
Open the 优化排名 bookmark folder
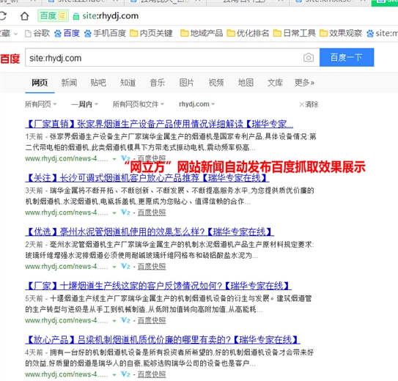point(248,33)
